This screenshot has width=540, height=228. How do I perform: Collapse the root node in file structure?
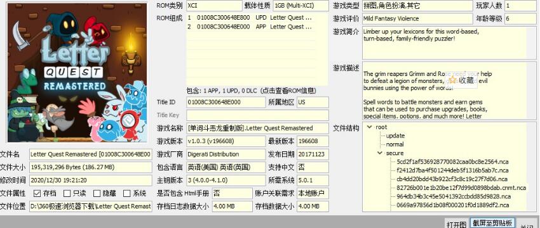[x=370, y=127]
